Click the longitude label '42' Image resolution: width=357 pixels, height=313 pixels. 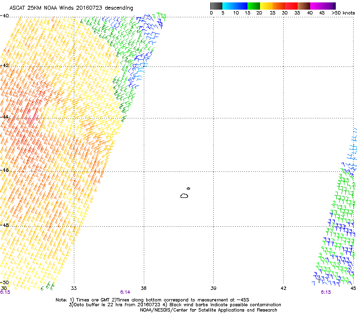(283, 288)
